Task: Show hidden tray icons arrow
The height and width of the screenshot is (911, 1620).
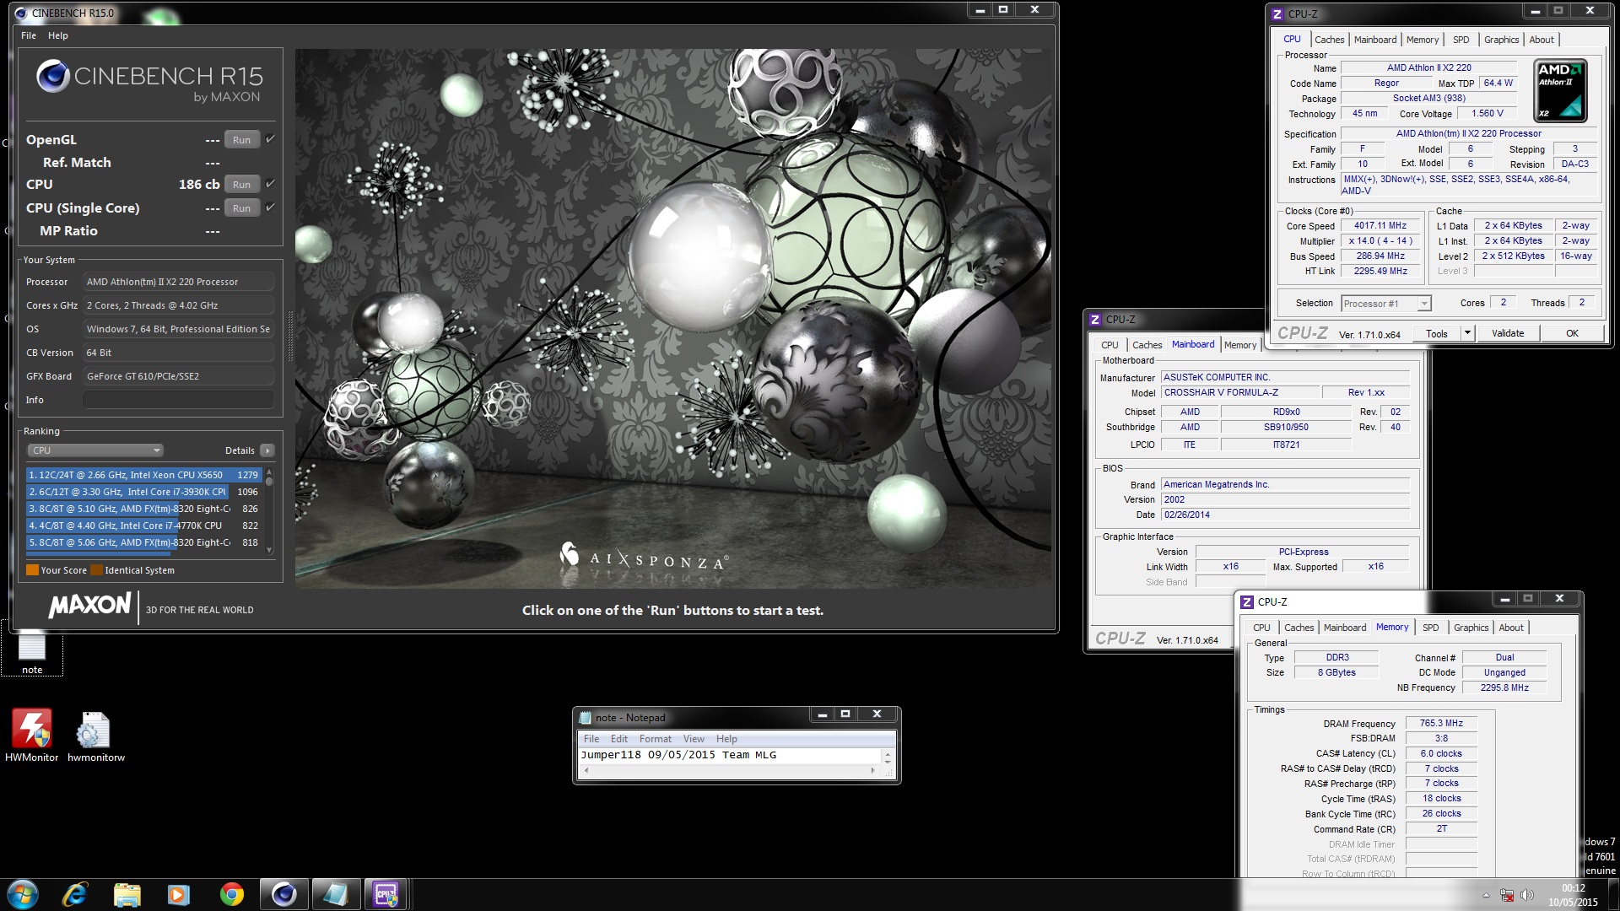Action: tap(1486, 895)
